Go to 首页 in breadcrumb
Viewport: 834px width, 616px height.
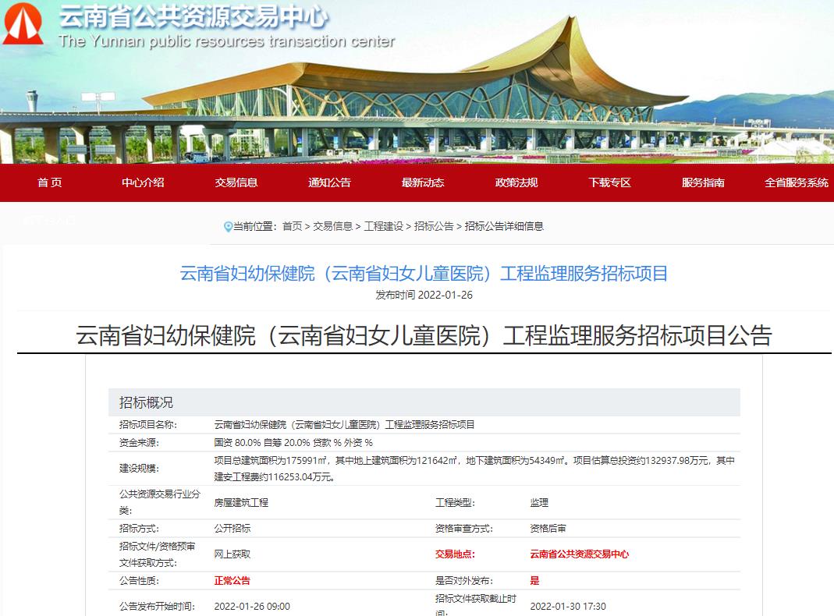point(292,226)
